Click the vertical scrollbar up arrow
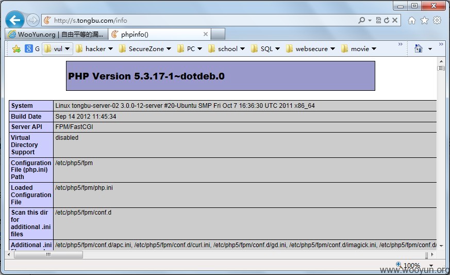The height and width of the screenshot is (275, 450). (441, 61)
